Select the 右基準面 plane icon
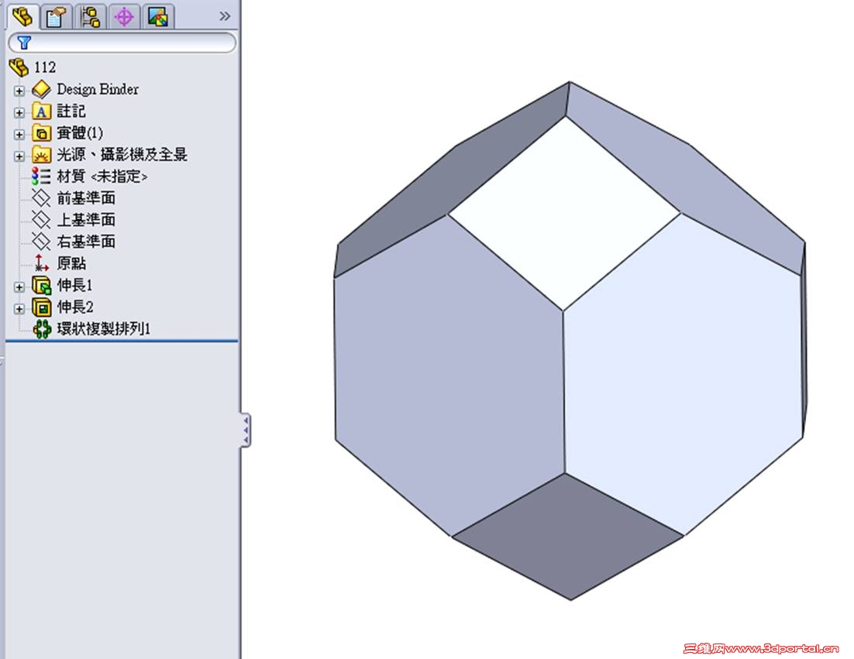 click(x=41, y=242)
